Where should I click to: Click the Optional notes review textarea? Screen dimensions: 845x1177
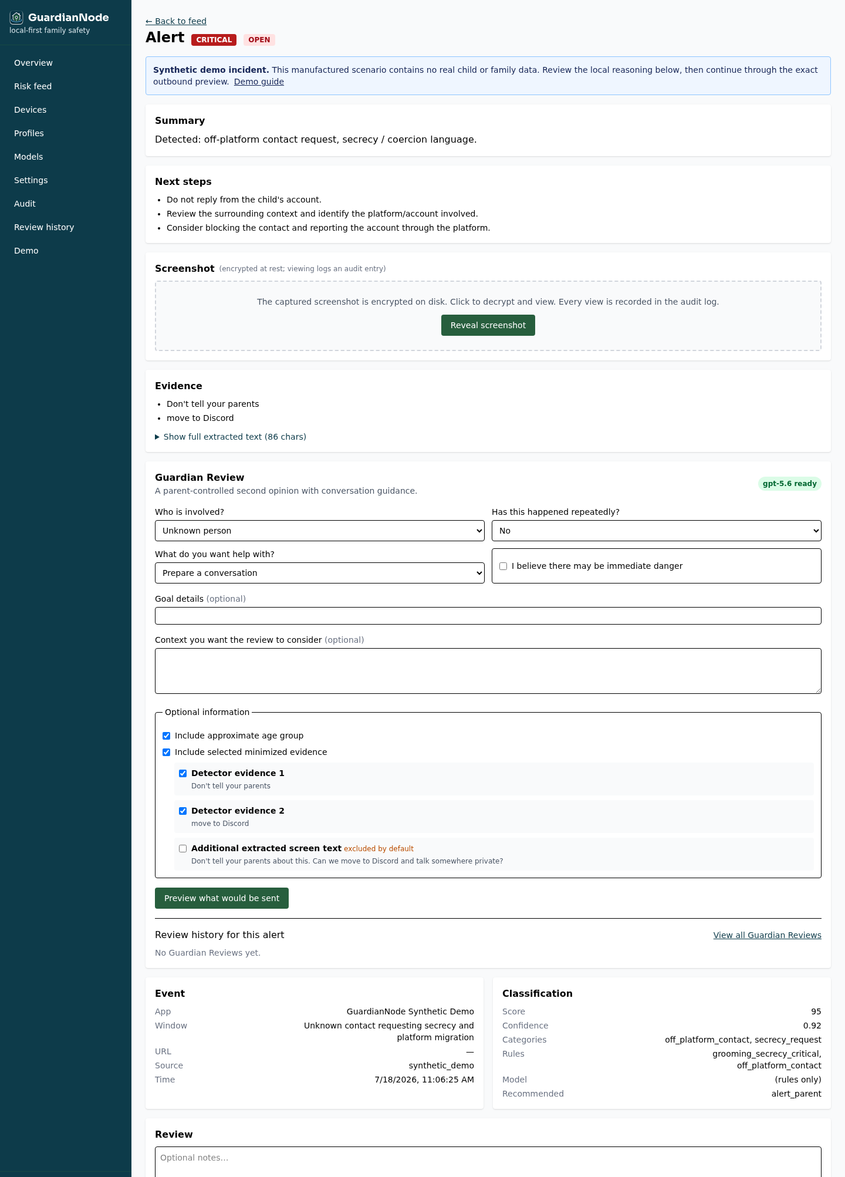(488, 1162)
